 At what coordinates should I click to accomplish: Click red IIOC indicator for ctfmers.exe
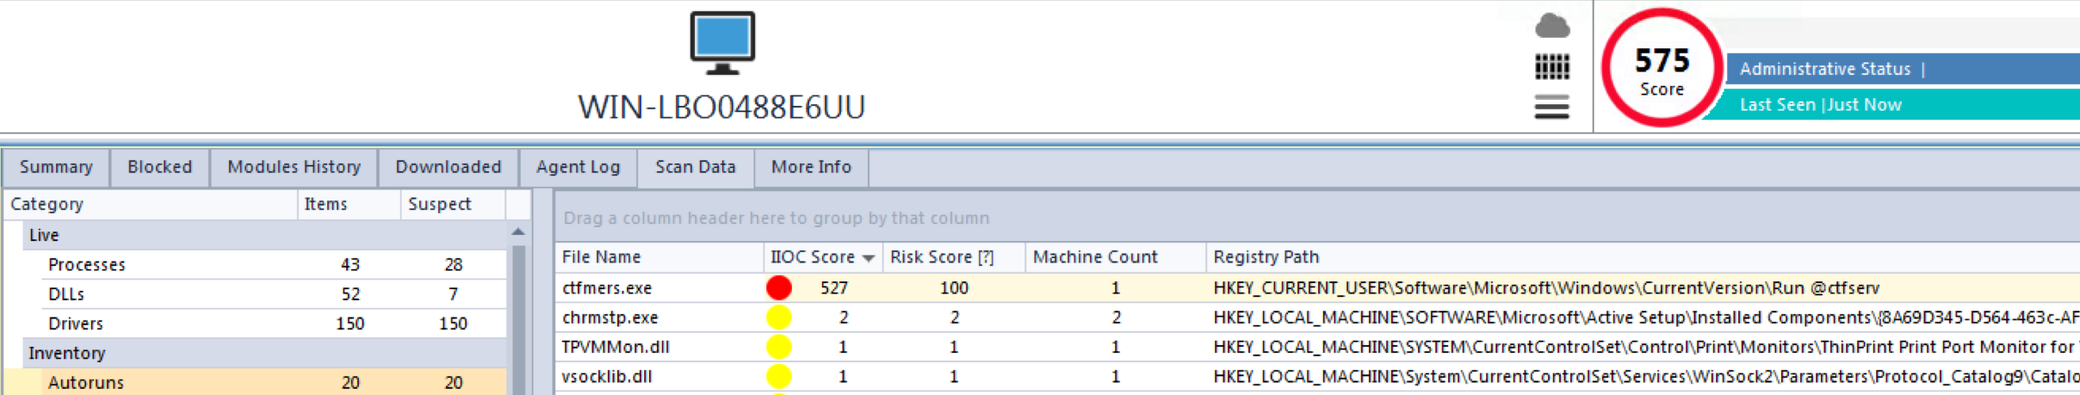[778, 288]
